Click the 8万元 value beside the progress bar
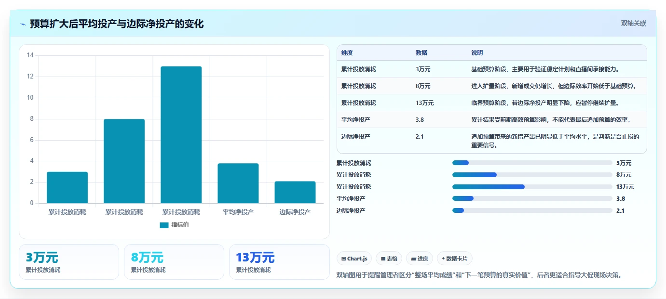The image size is (666, 299). click(x=624, y=175)
